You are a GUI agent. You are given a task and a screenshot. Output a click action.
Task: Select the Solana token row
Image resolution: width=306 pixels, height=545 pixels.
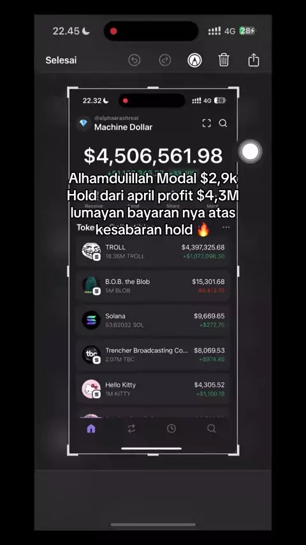(x=153, y=320)
